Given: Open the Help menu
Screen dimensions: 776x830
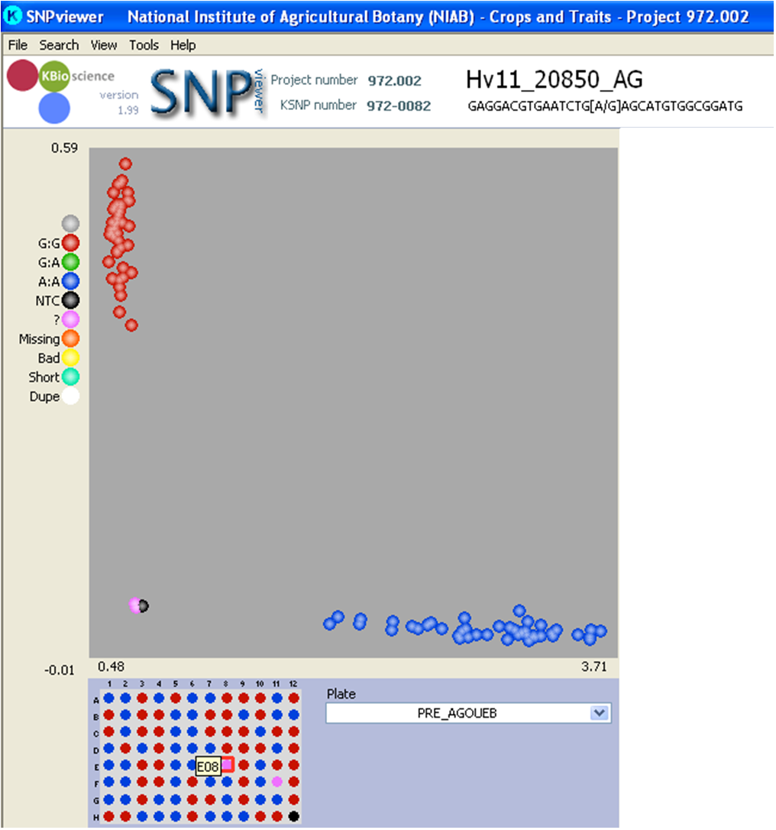Looking at the screenshot, I should (x=183, y=45).
